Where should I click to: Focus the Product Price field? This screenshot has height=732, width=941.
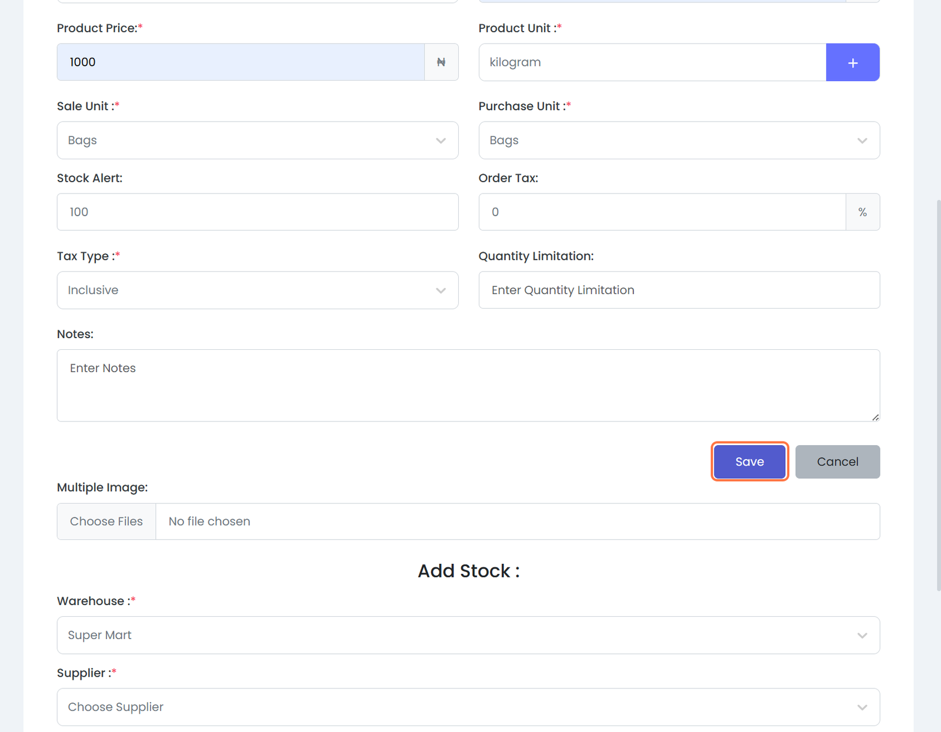tap(241, 62)
